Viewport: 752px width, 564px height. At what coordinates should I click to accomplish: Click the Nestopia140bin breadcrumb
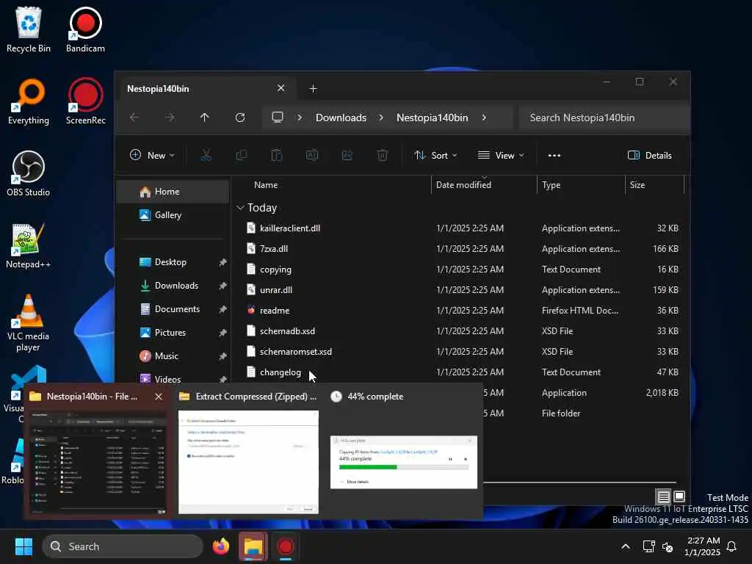(x=432, y=117)
